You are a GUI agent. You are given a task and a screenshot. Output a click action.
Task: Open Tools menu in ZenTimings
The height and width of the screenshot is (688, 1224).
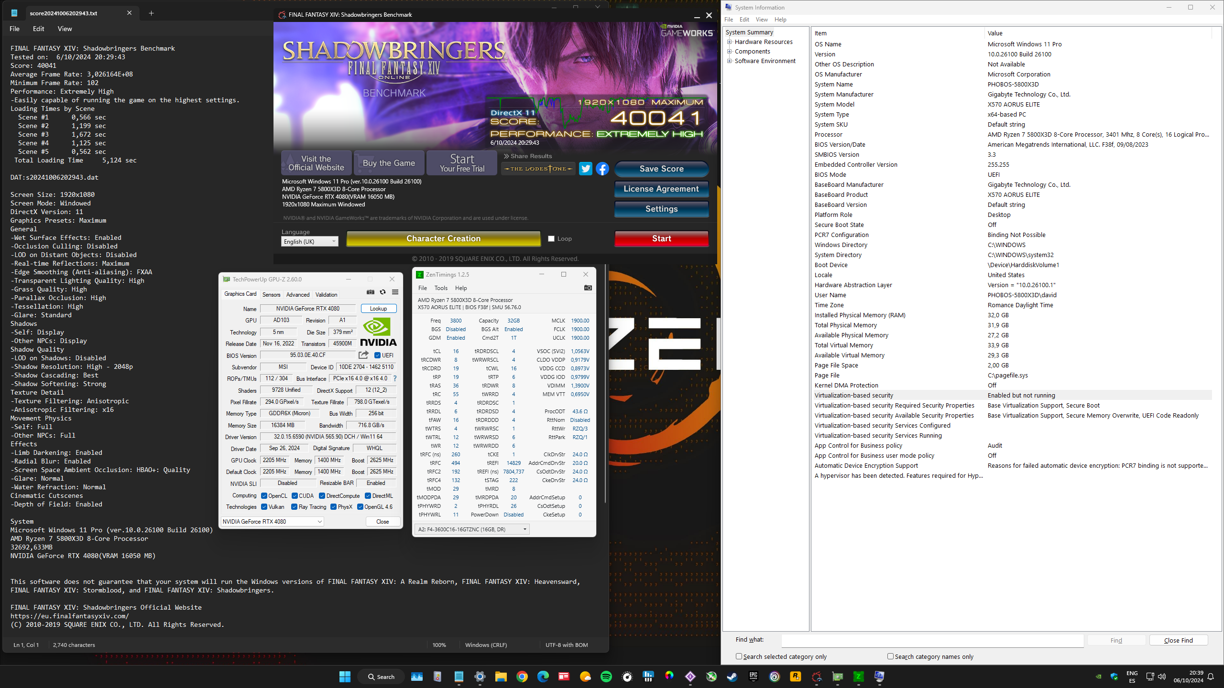[x=441, y=288]
